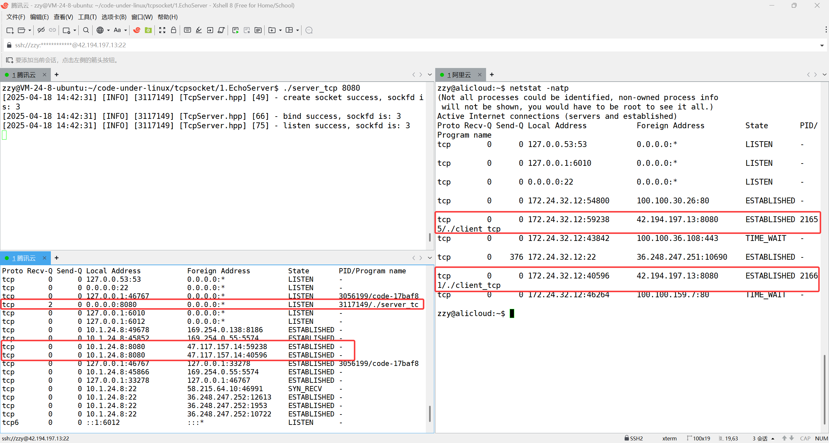Click the fullscreen toggle icon

162,30
